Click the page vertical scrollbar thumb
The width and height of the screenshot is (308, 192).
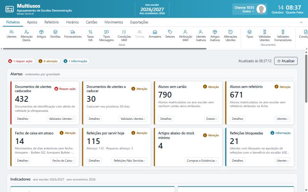click(306, 78)
